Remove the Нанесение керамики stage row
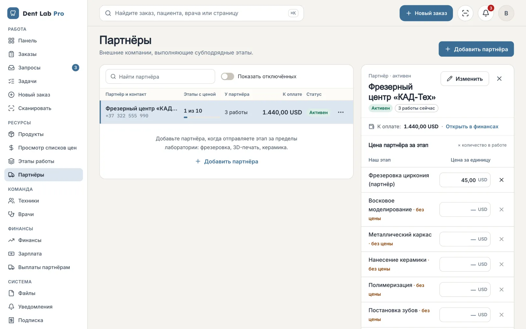Screen dimensions: 526x329 pyautogui.click(x=501, y=264)
